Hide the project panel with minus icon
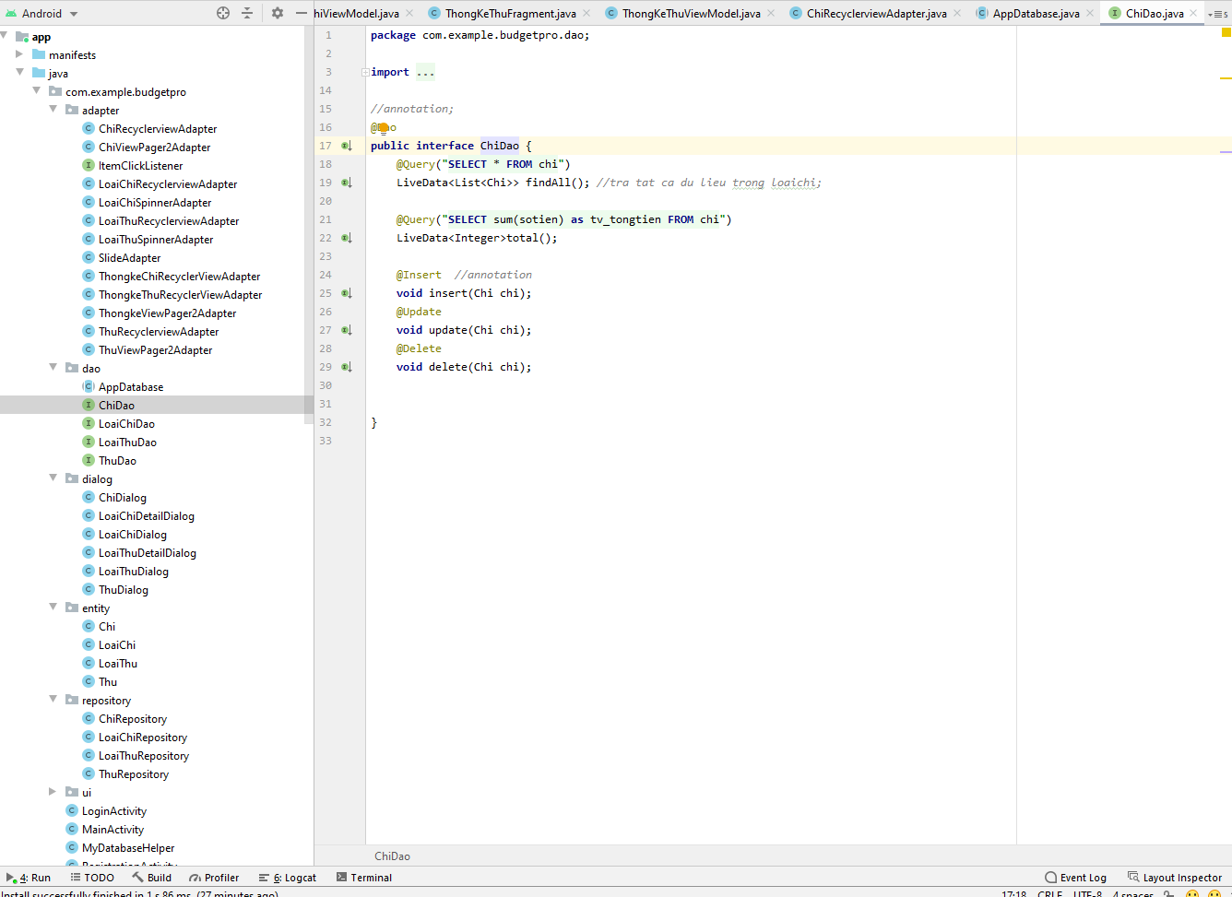 point(302,13)
